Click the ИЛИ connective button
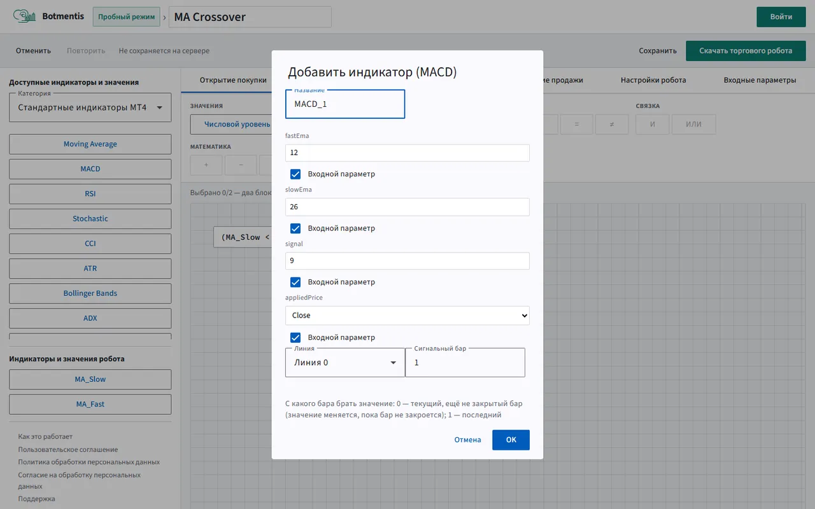Image resolution: width=815 pixels, height=509 pixels. coord(693,124)
